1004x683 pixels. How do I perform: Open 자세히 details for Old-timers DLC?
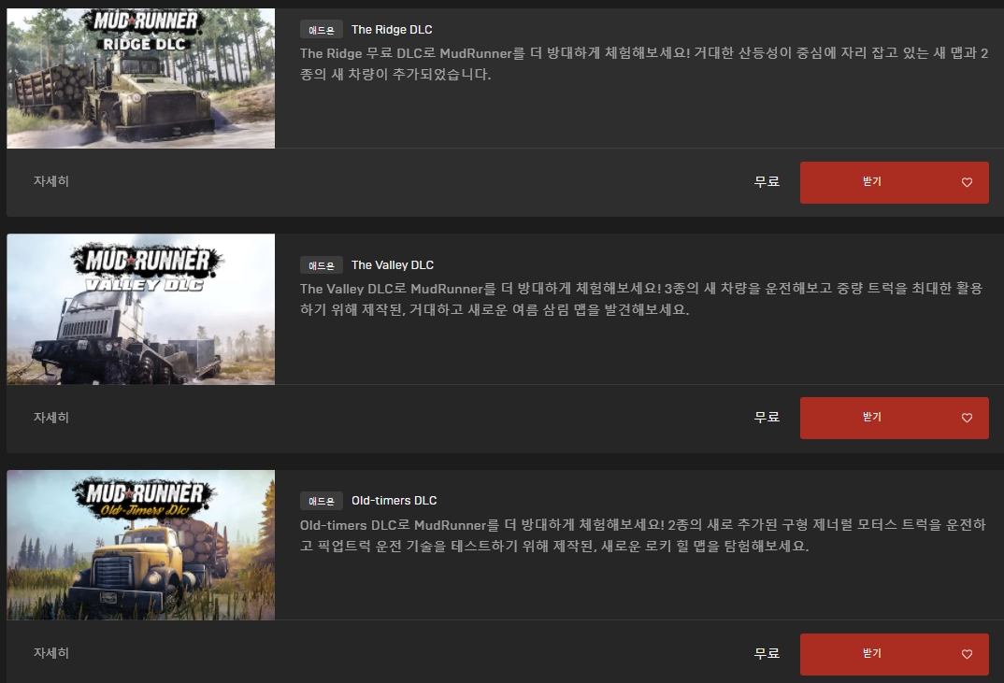click(x=51, y=653)
